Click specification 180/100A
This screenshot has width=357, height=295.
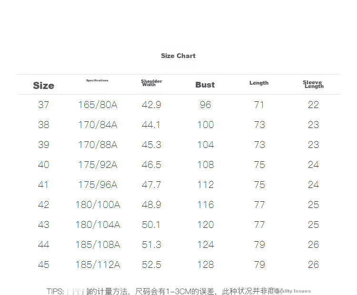(x=98, y=205)
